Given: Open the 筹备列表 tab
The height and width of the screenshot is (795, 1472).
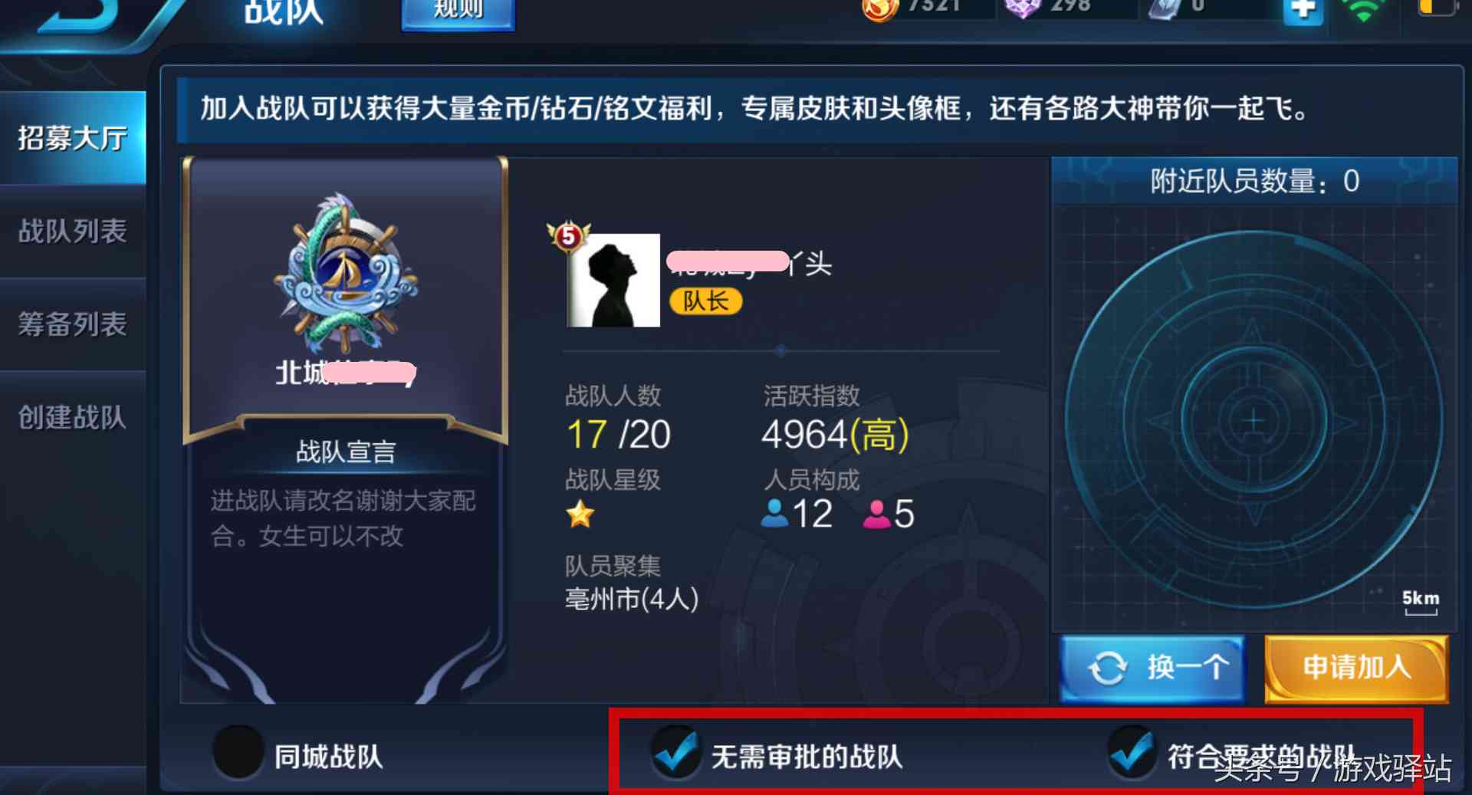Looking at the screenshot, I should [73, 324].
